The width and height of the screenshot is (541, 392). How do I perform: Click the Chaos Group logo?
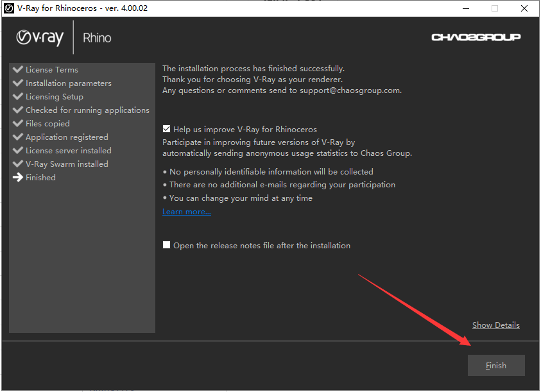476,37
